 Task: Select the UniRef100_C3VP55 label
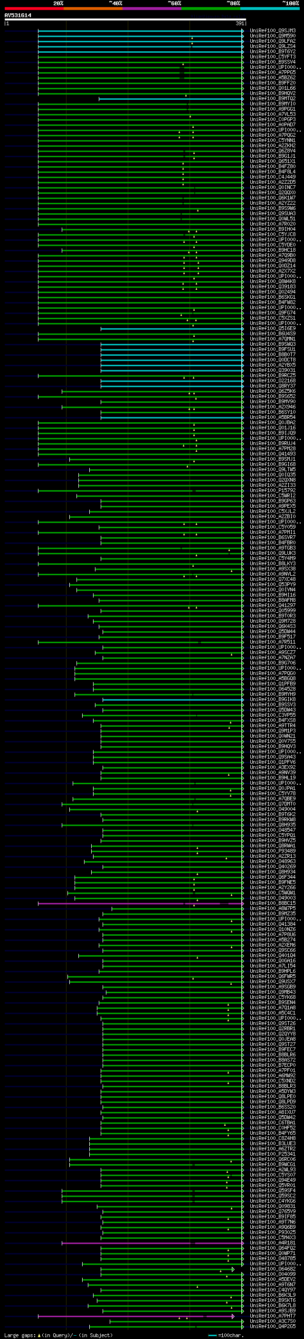(x=273, y=715)
